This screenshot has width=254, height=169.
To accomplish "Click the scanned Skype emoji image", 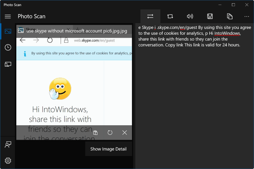I will point(60,89).
